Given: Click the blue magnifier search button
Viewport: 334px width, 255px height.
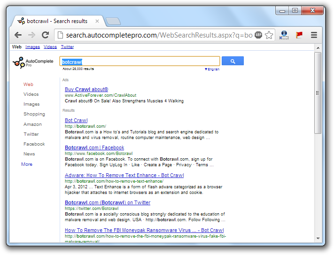Looking at the screenshot, I should [x=233, y=61].
